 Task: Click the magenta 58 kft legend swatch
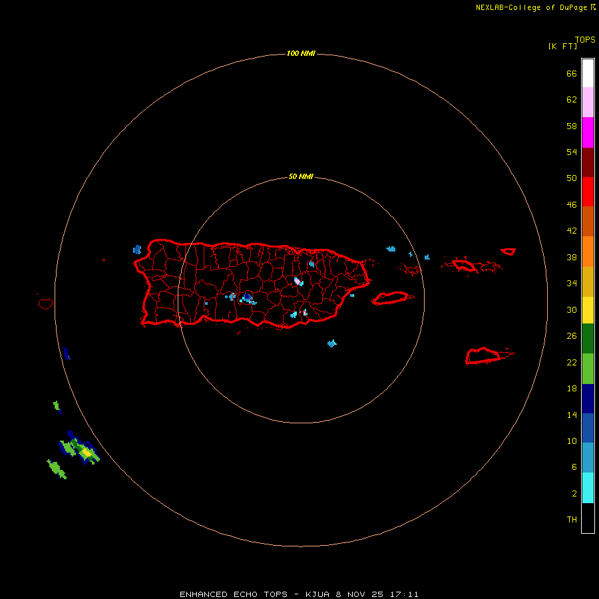(588, 132)
